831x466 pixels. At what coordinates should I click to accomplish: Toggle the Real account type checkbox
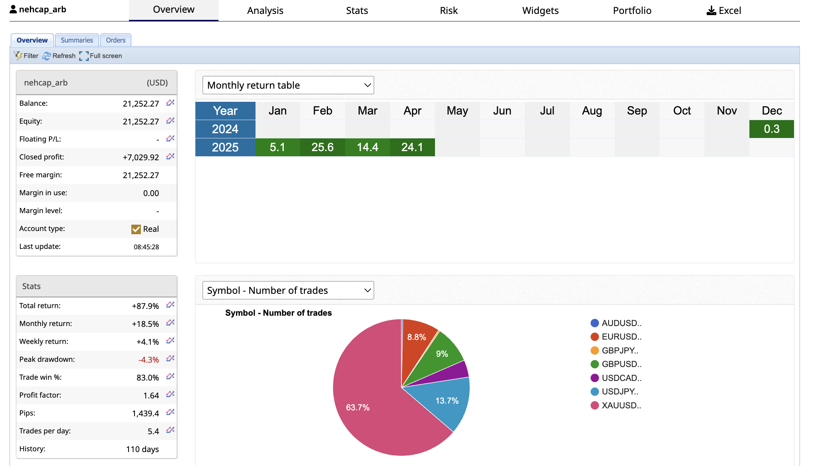tap(136, 229)
